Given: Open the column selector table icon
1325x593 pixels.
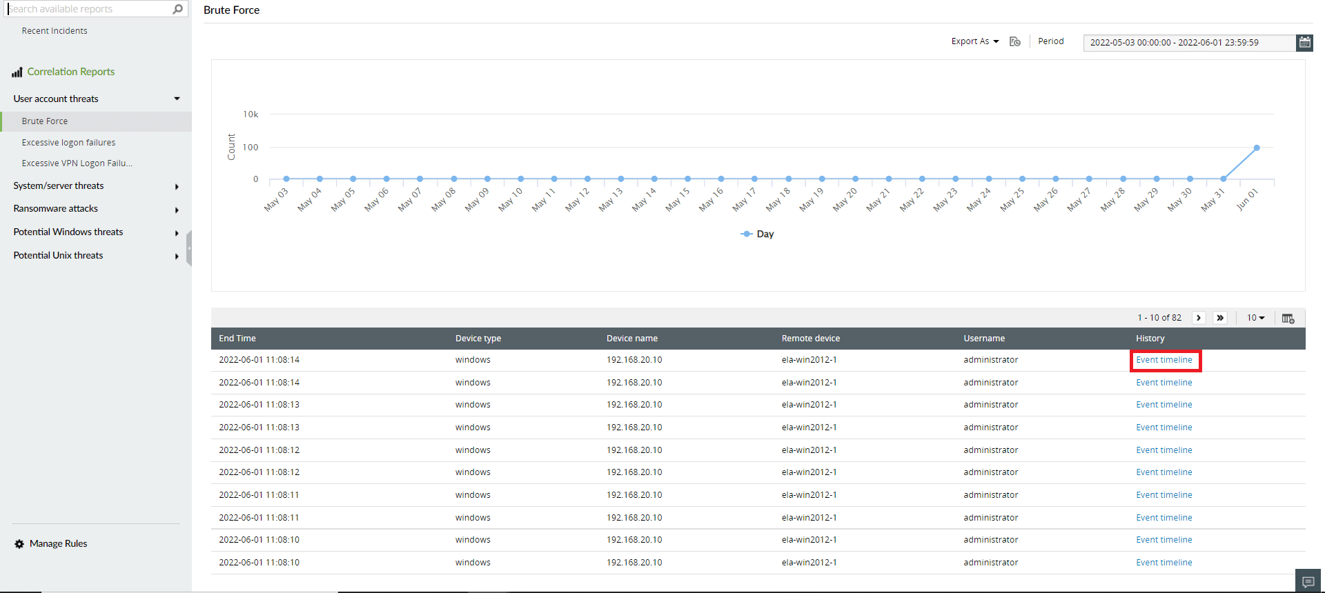Looking at the screenshot, I should tap(1288, 318).
